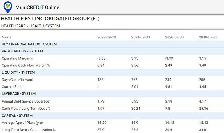Click Debt Service Coverage value 1.79
The width and height of the screenshot is (224, 133).
101,101
